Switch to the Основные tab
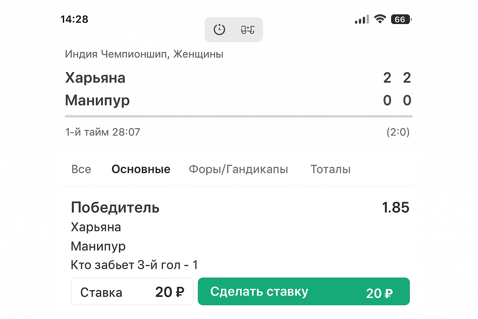Image resolution: width=478 pixels, height=319 pixels. tap(141, 169)
